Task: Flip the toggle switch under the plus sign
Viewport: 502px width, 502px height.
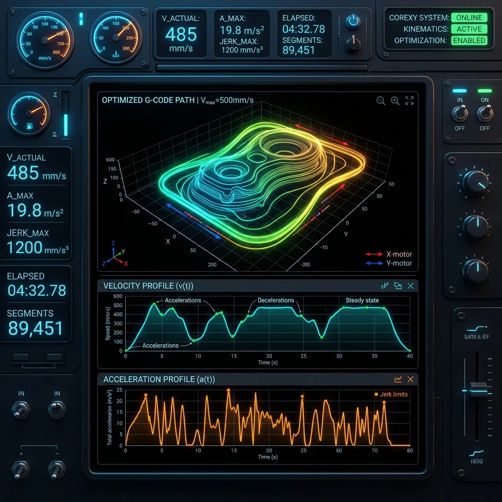Action: [x=21, y=469]
